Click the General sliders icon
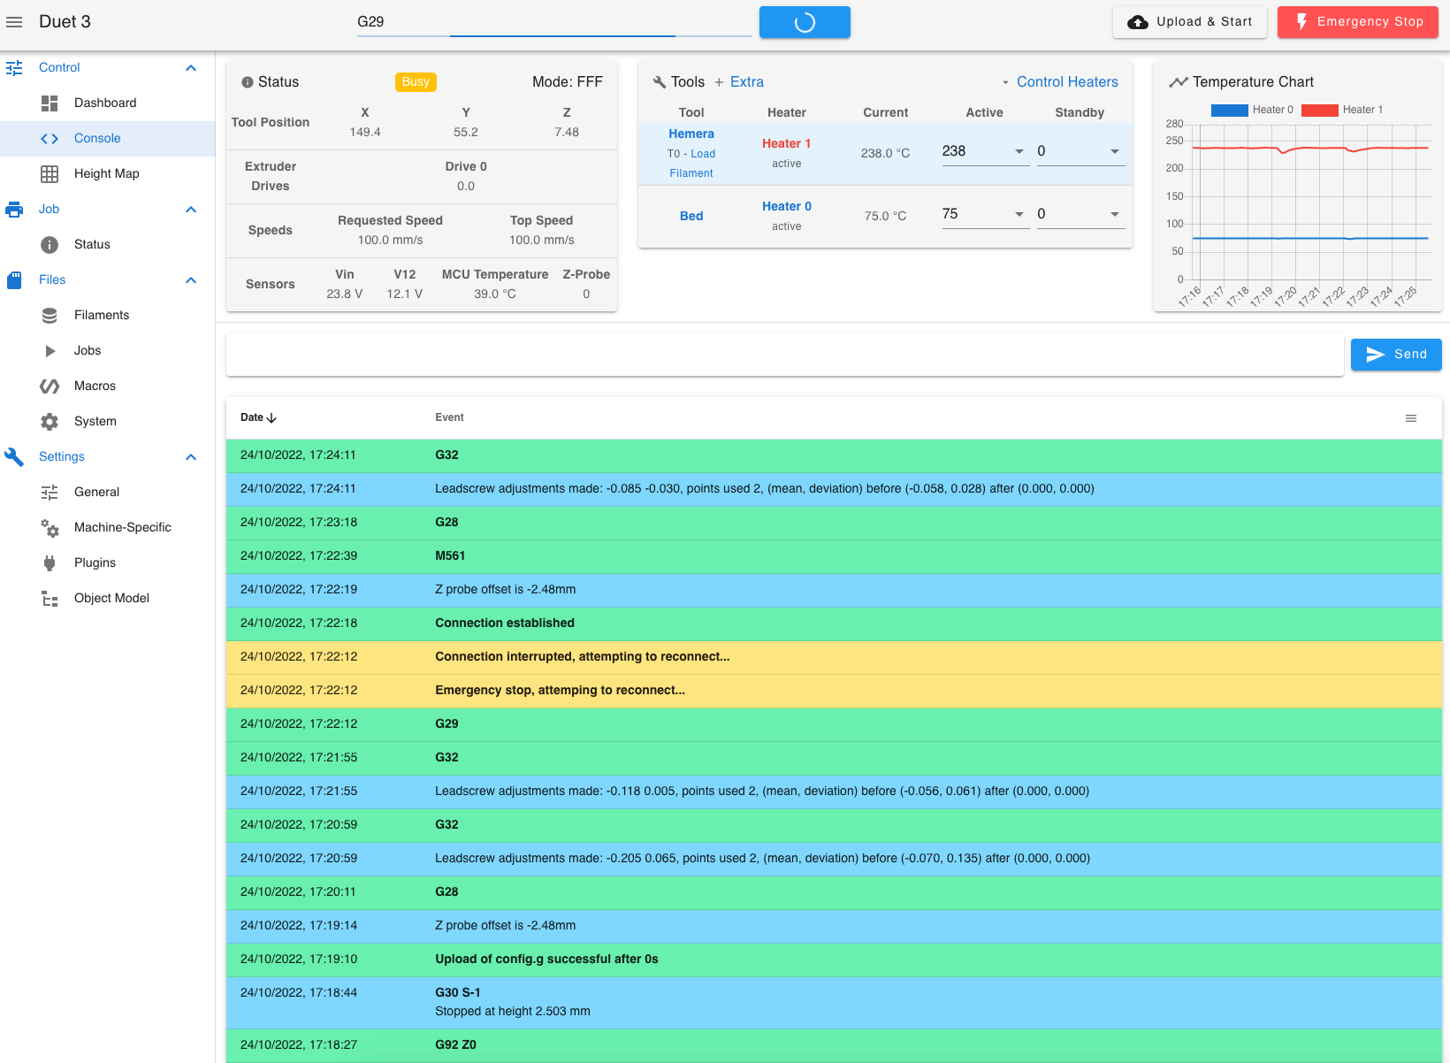The image size is (1450, 1063). (x=50, y=492)
